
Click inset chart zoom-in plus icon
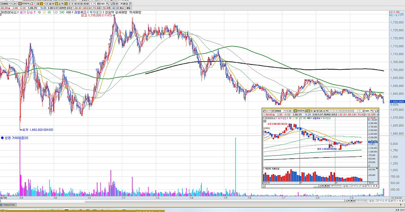(374, 186)
